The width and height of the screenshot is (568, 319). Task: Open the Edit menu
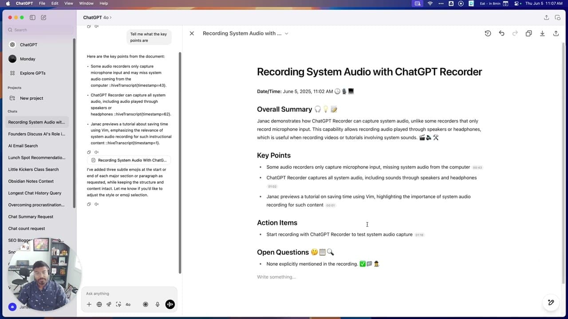pos(55,4)
